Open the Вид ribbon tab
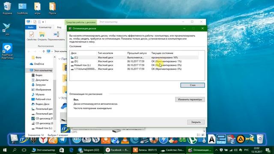274x154 pixels. (59, 27)
